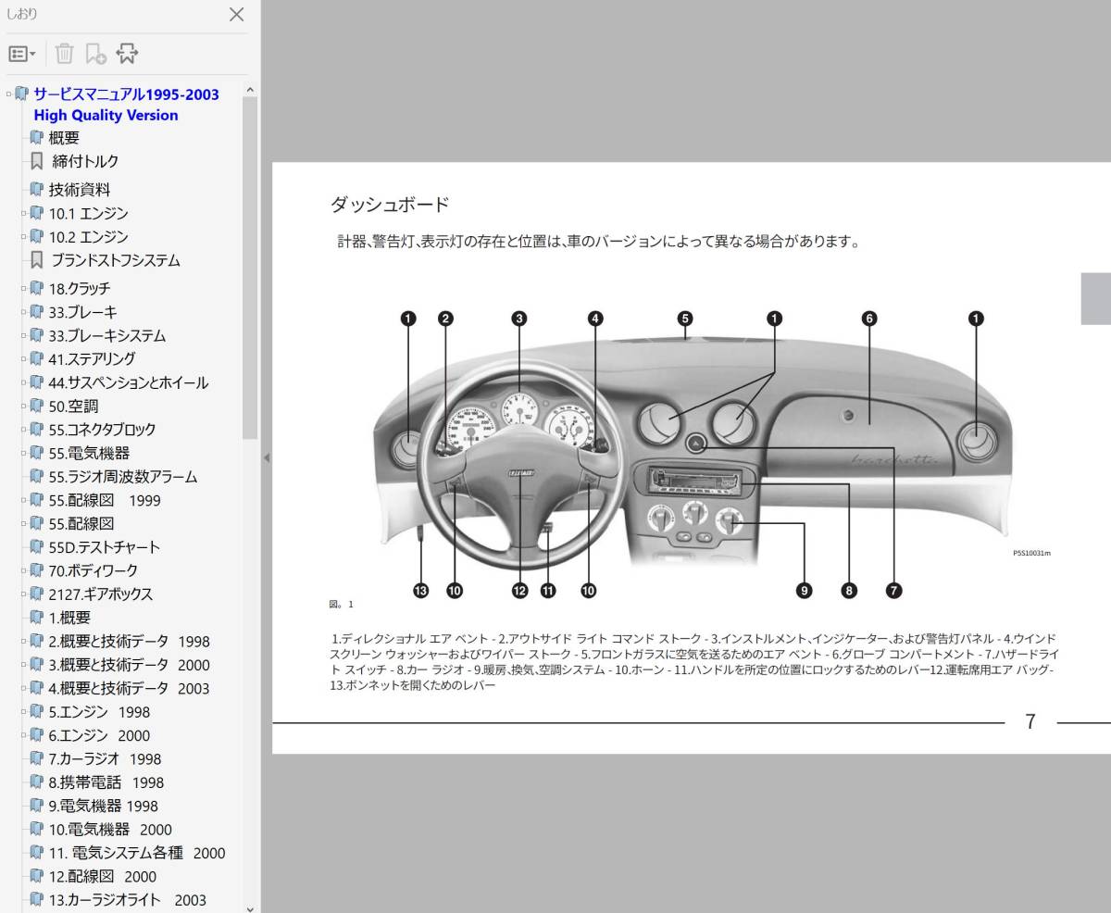Click the bookmark icon beside 技術資料

pos(37,189)
